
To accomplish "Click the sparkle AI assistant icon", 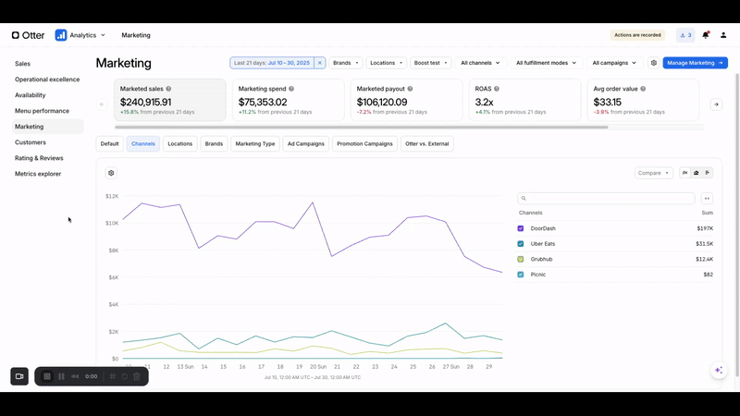I will [x=719, y=370].
